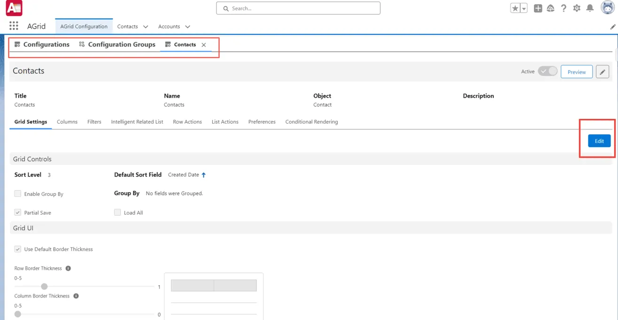Click the Column Border Thickness info icon
This screenshot has height=320, width=618.
click(76, 296)
